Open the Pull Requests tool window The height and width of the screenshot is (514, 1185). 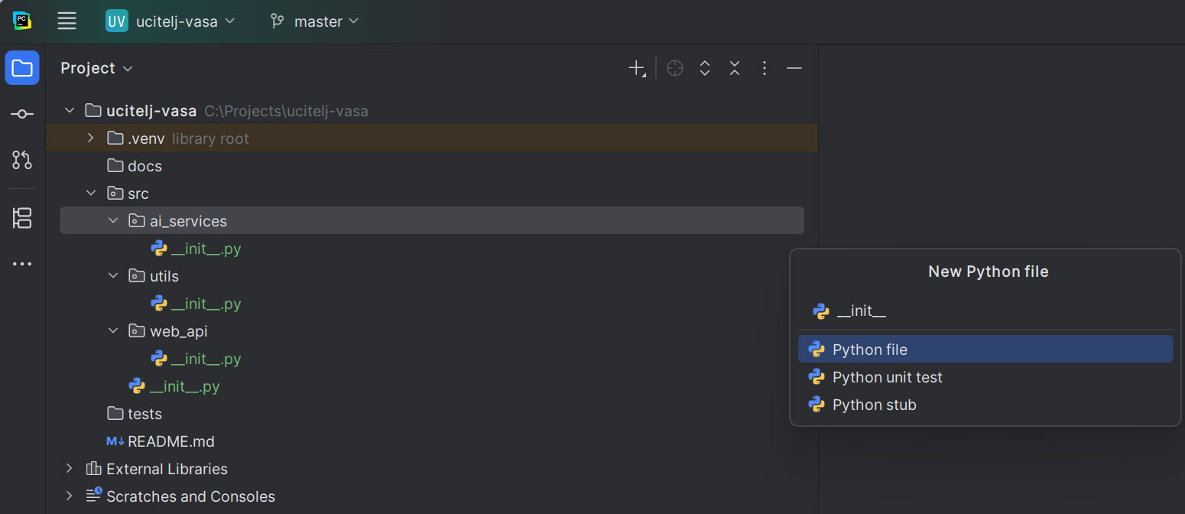(x=21, y=161)
